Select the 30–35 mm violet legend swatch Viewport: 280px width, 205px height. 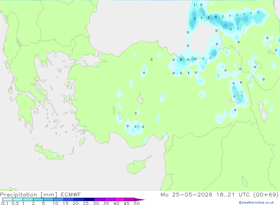point(99,199)
